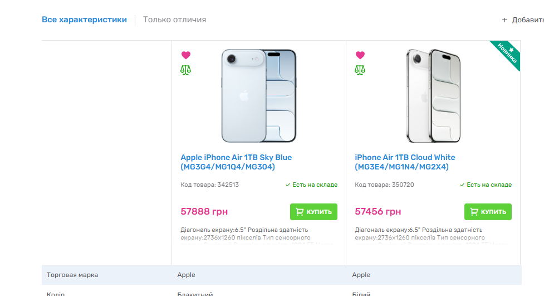
Task: Click the Новинка corner badge
Action: point(508,53)
